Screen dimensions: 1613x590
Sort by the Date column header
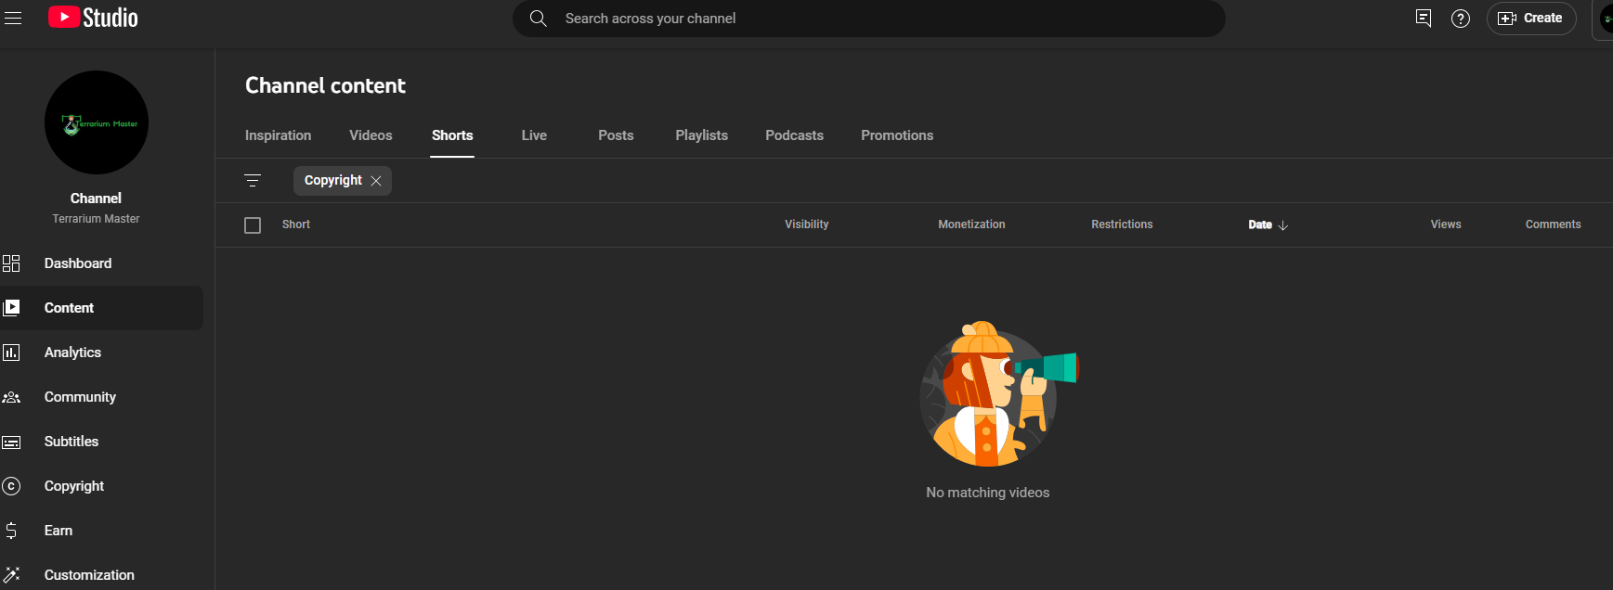tap(1260, 224)
